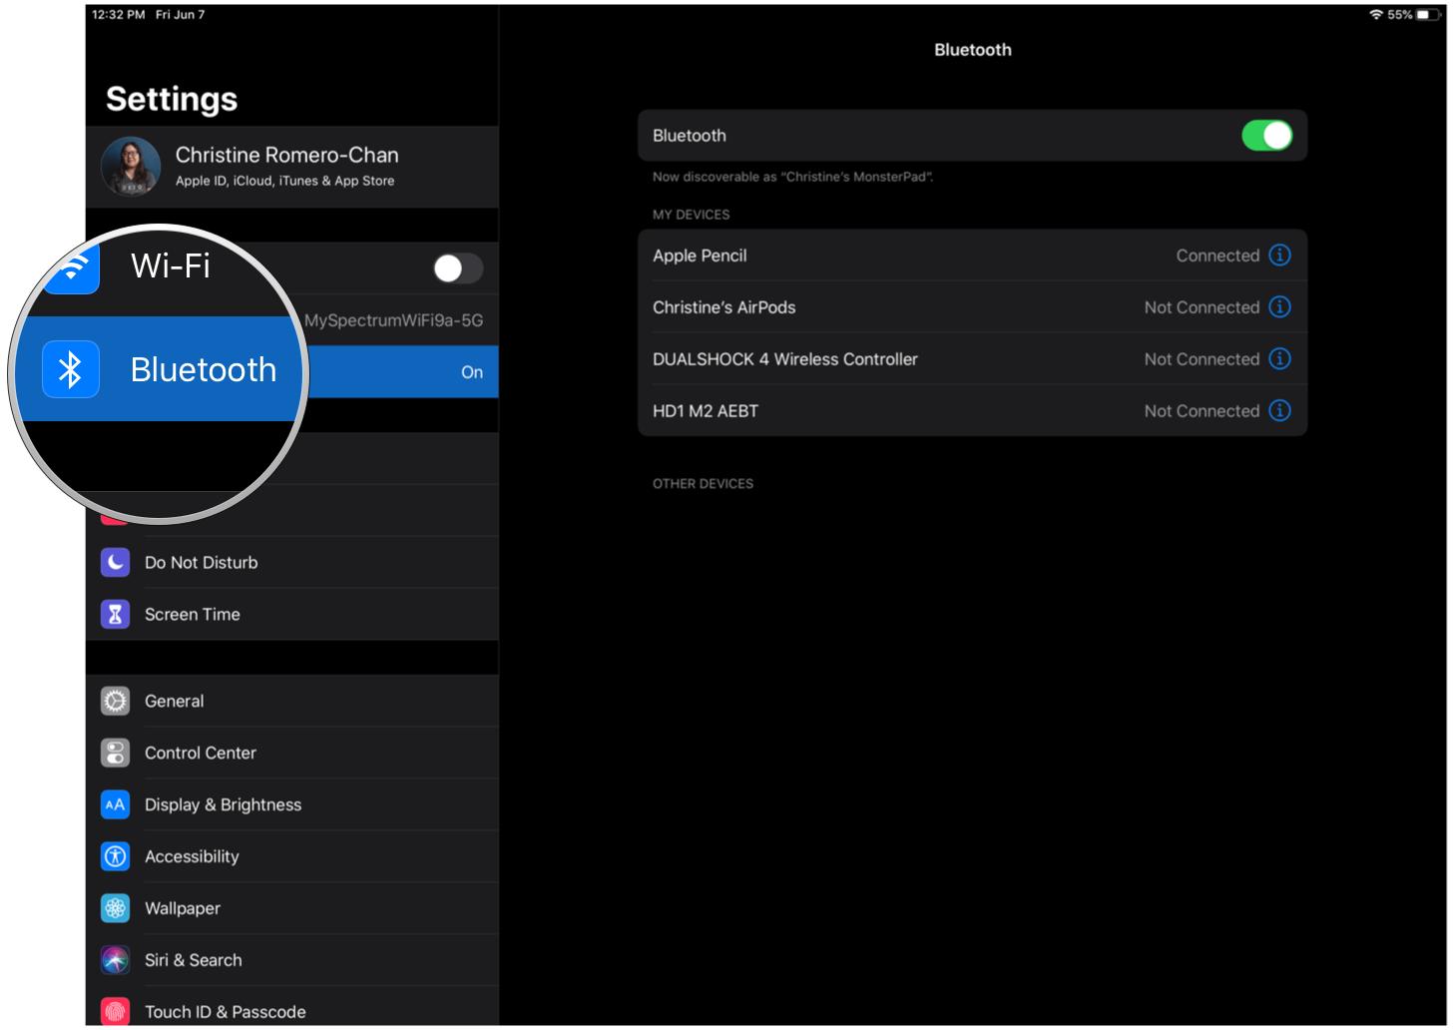Open the Wallpaper flower icon
1453x1030 pixels.
click(116, 909)
